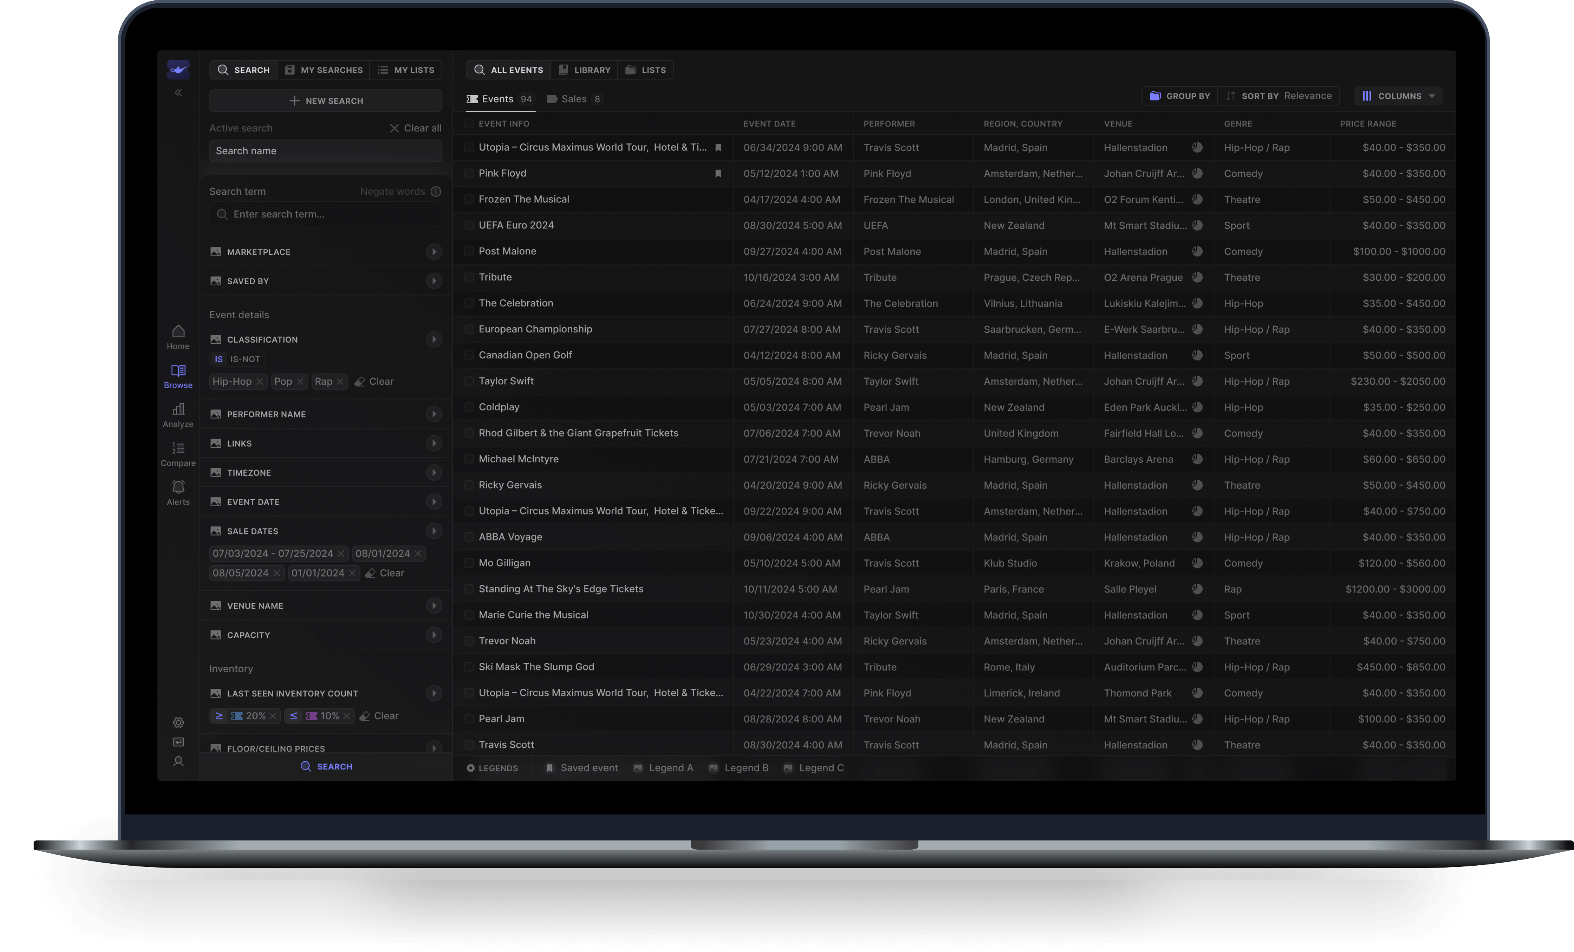The height and width of the screenshot is (952, 1574).
Task: Switch to Sales tab
Action: (574, 99)
